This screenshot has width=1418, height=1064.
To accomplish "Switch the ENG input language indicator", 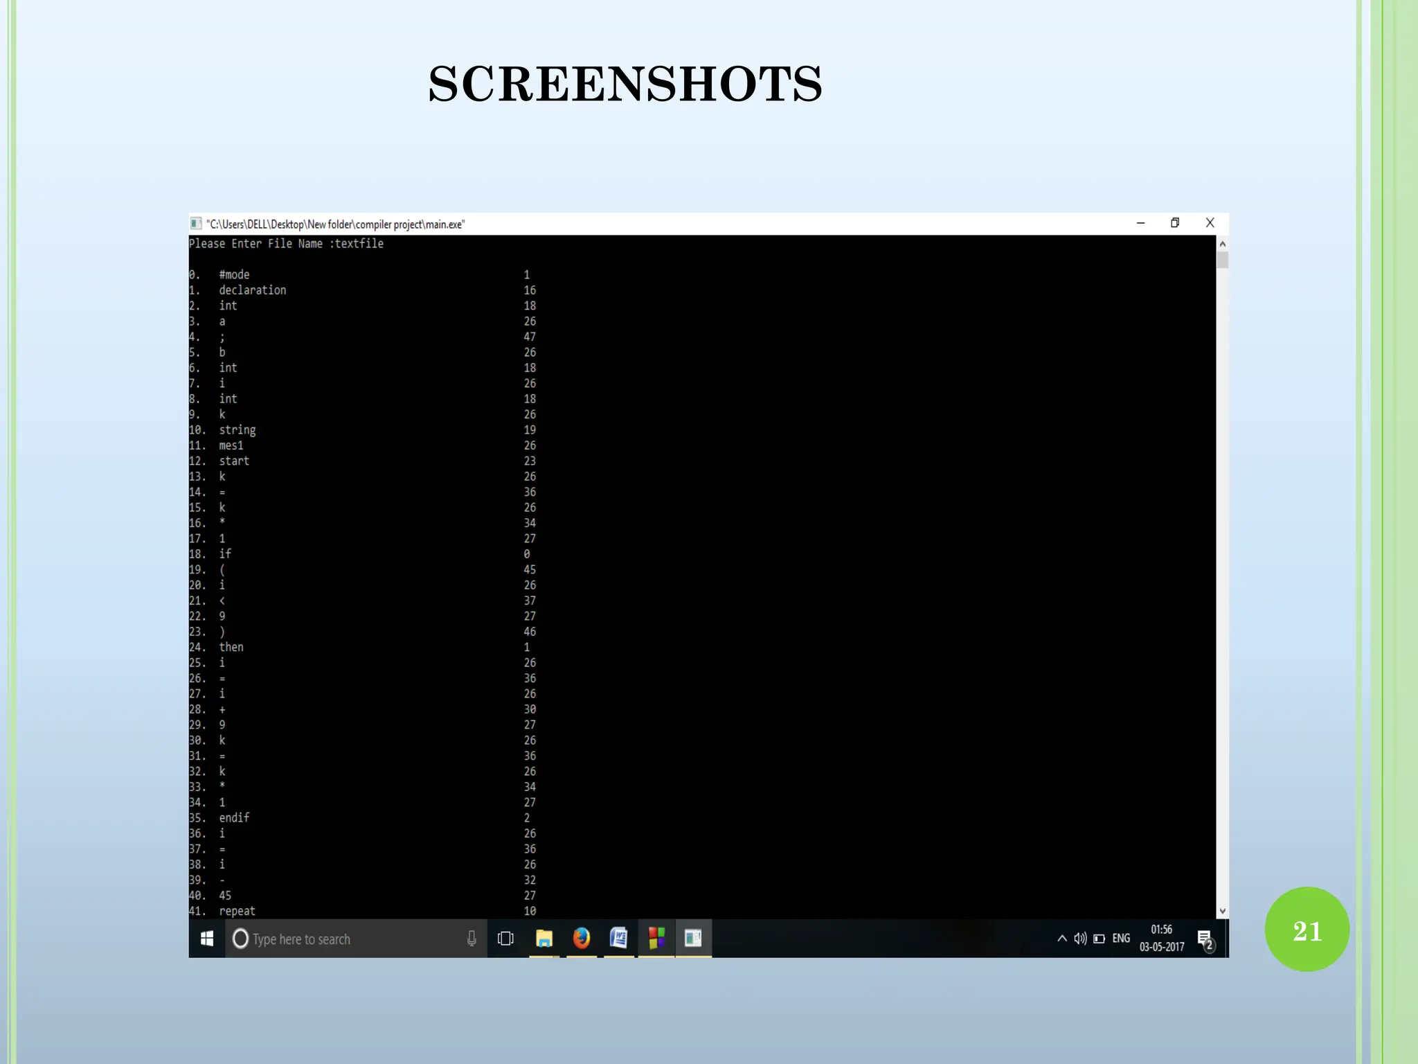I will [x=1121, y=939].
